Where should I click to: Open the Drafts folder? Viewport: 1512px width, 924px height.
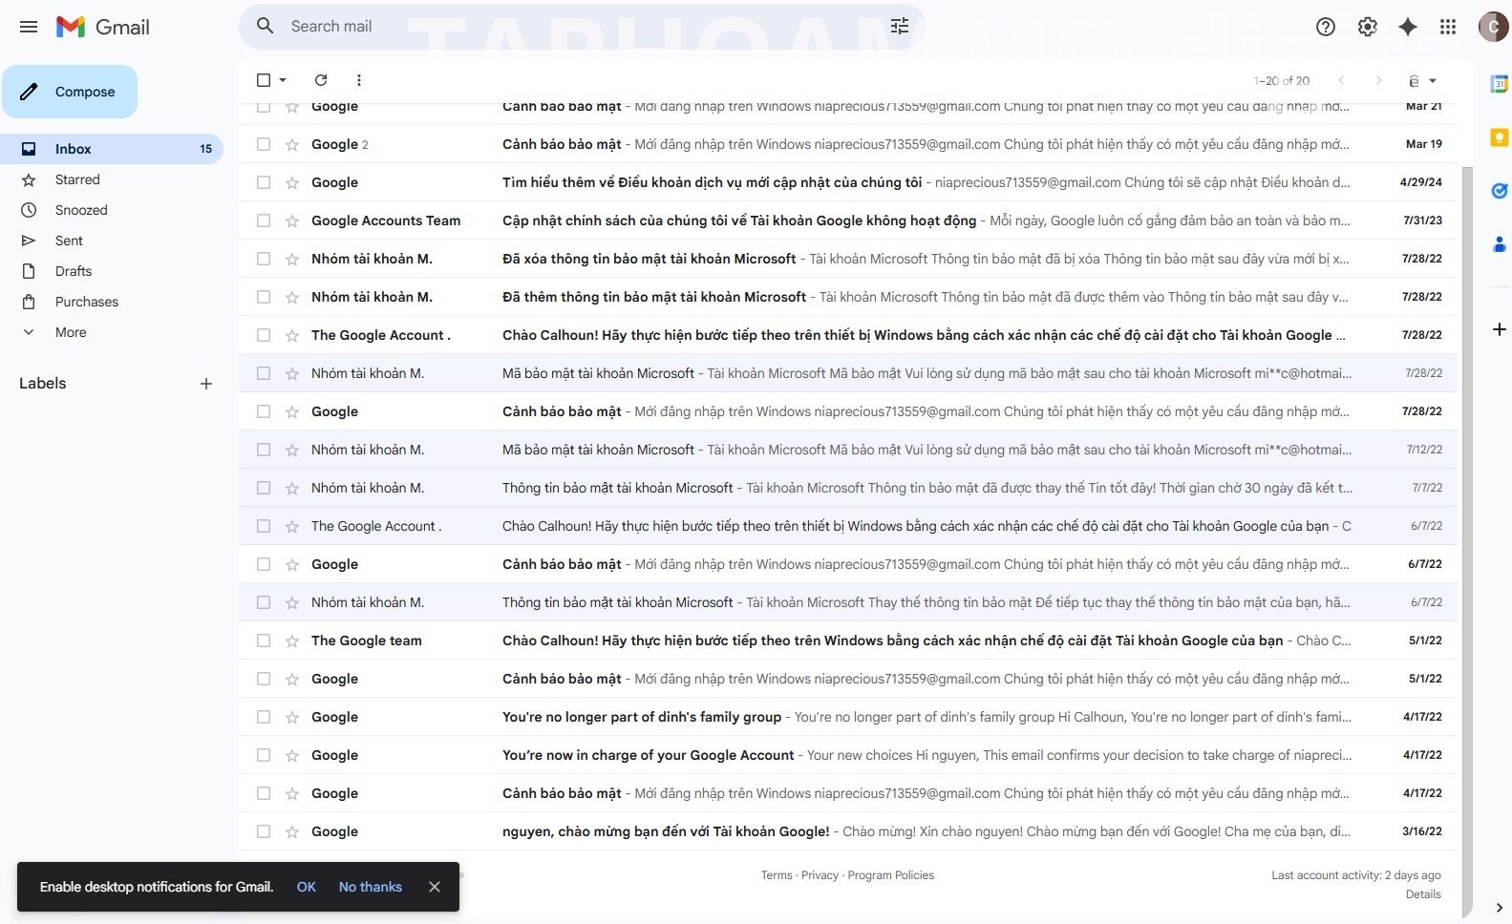point(74,271)
